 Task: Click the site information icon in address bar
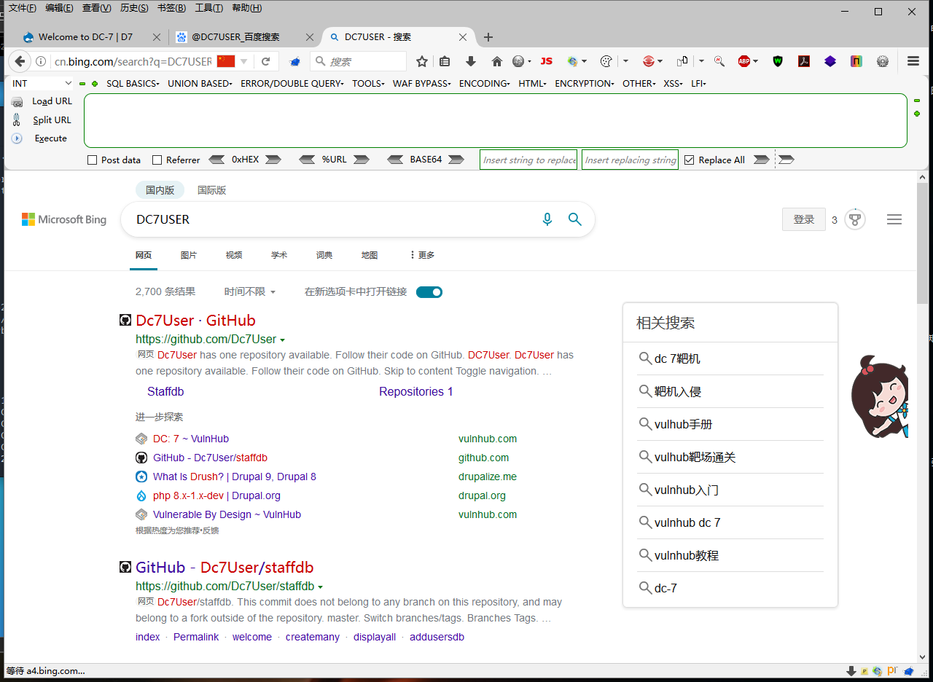tap(42, 61)
